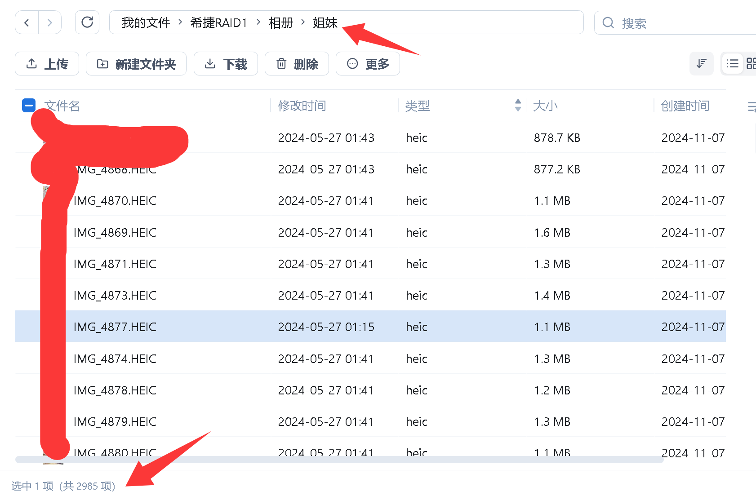Screen dimensions: 756x500
Task: Open the 相册 folder from the breadcrumb
Action: pyautogui.click(x=280, y=22)
